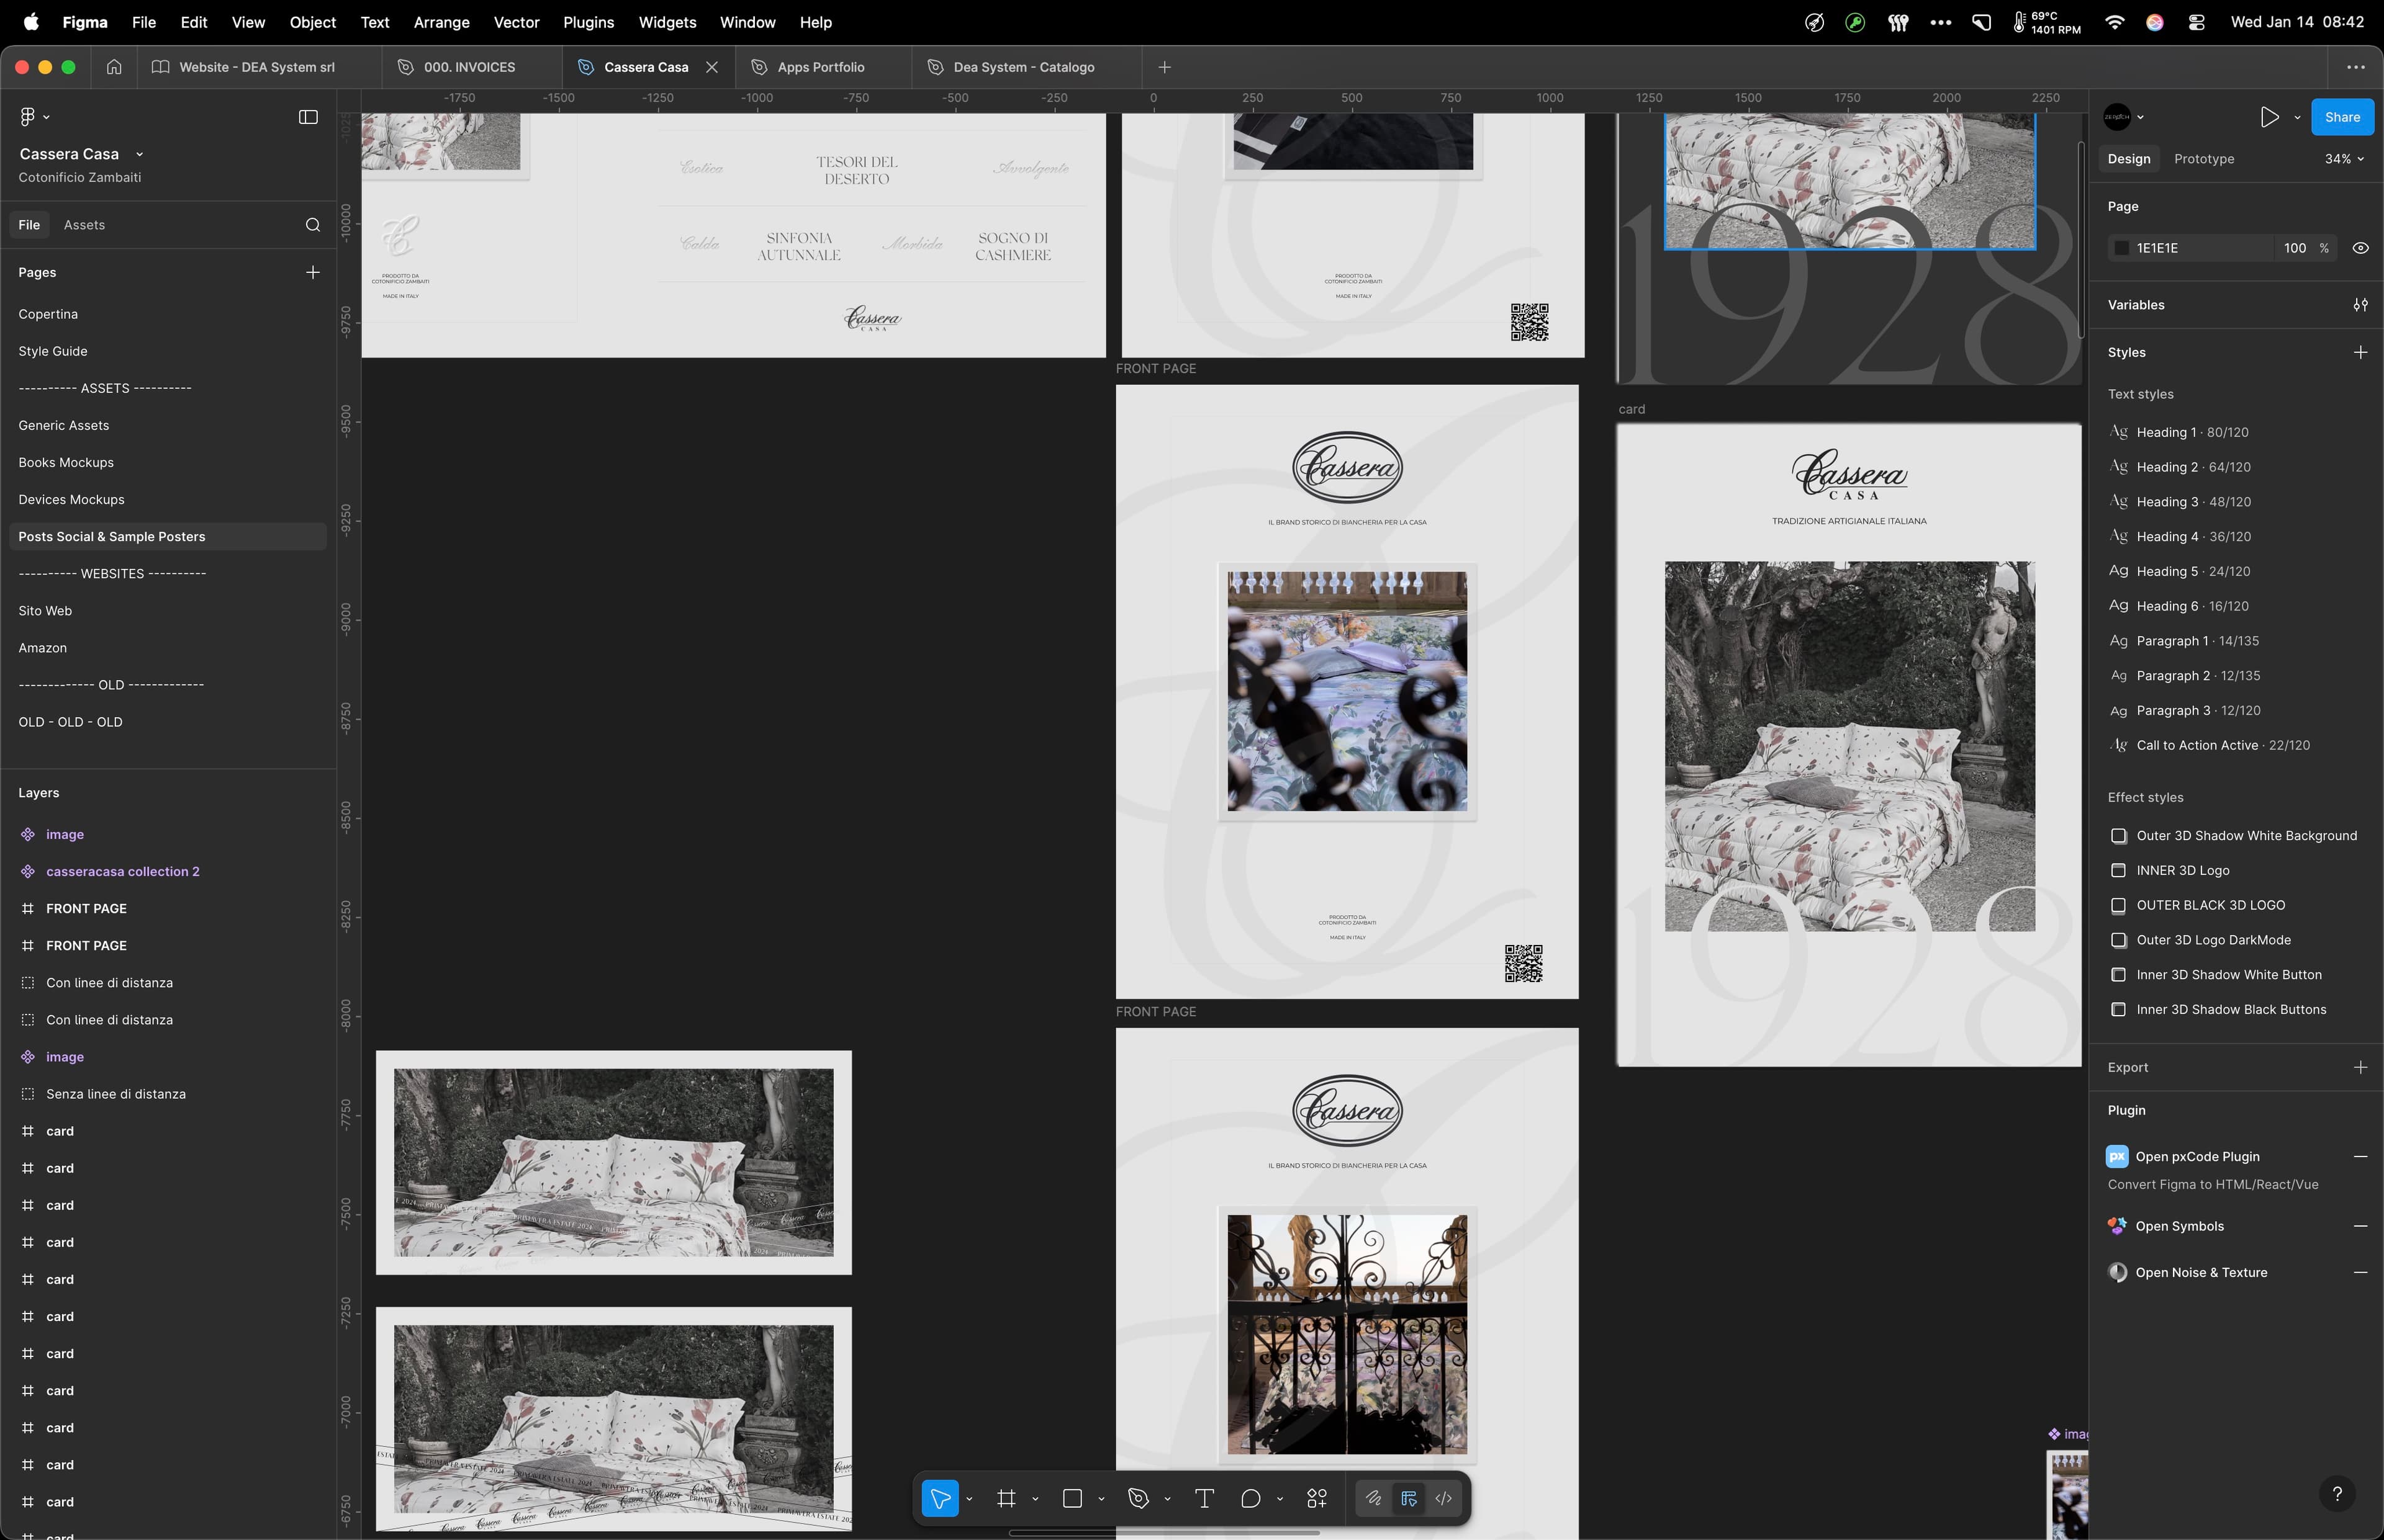Open macOS Wi-Fi menu bar icon
The height and width of the screenshot is (1540, 2384).
pyautogui.click(x=2114, y=22)
